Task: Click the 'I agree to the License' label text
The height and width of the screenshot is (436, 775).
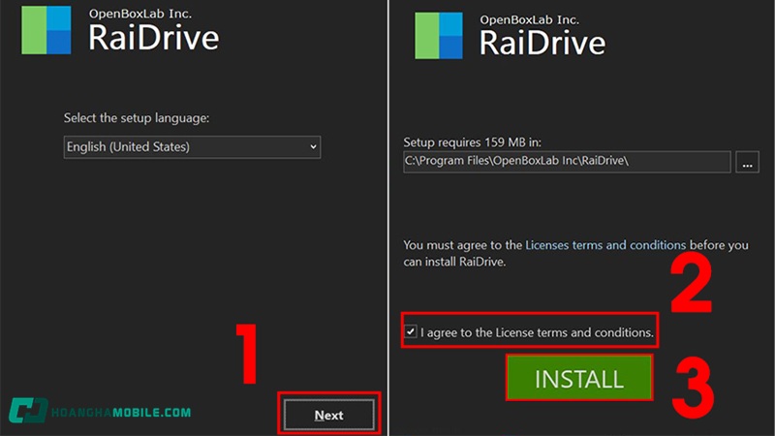Action: click(537, 332)
